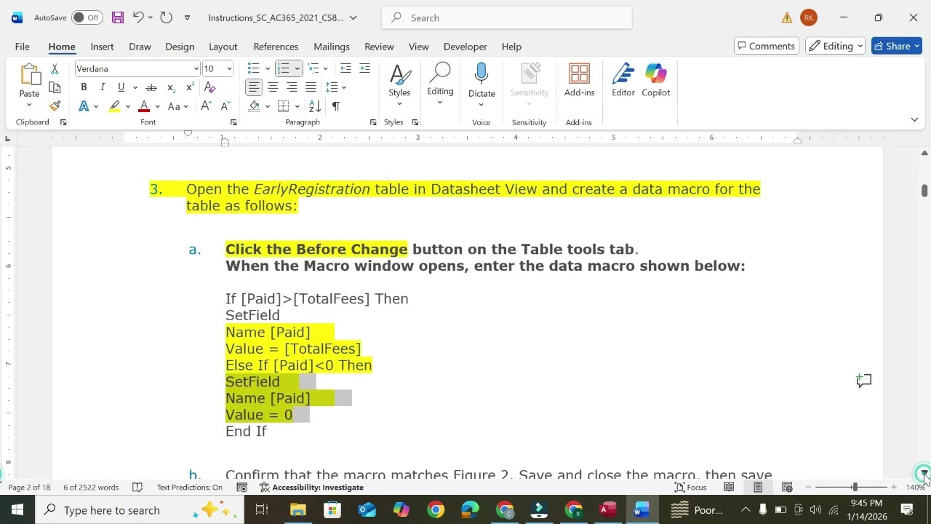Sort the selected text A to Z
The height and width of the screenshot is (524, 931).
click(x=315, y=106)
